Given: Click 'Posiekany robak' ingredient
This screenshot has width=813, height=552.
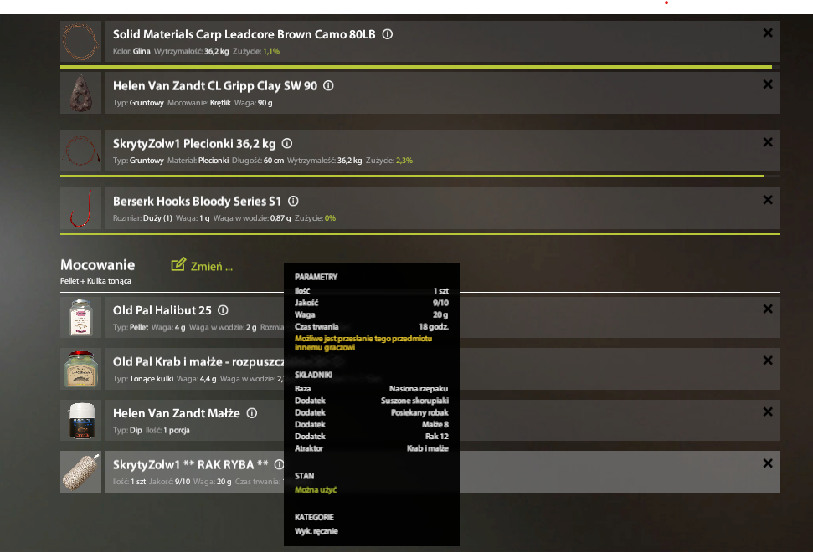Looking at the screenshot, I should (x=419, y=412).
